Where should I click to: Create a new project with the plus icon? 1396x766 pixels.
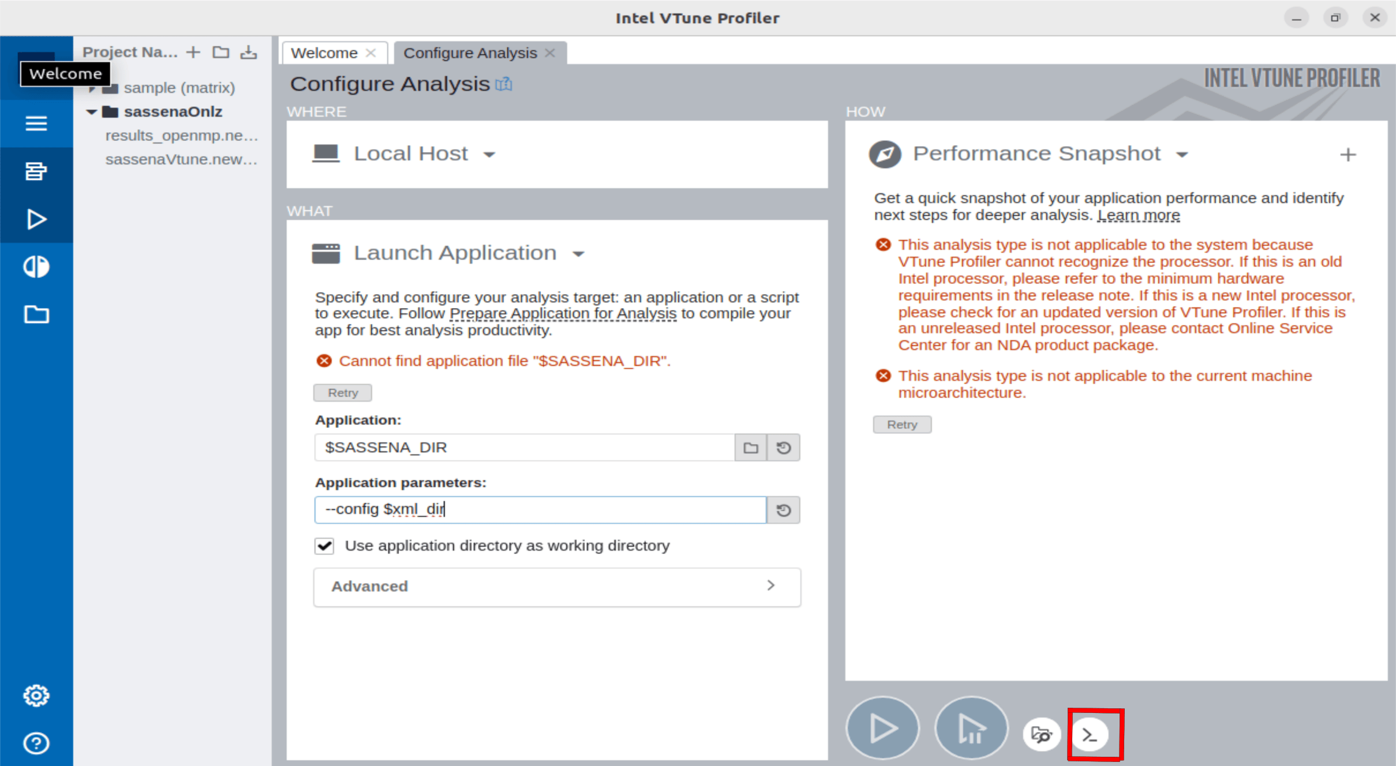[193, 52]
